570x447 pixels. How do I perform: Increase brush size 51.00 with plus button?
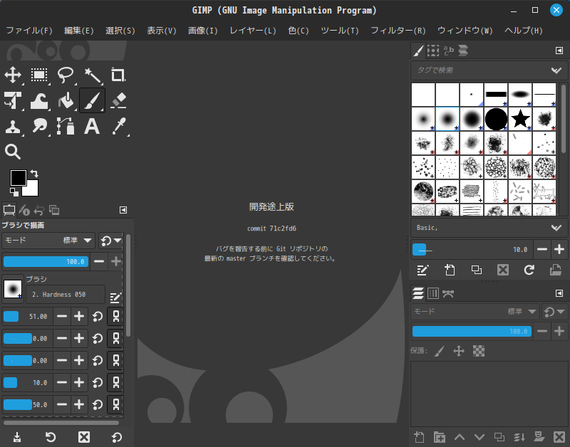(79, 316)
